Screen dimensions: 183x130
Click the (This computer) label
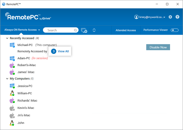(46, 45)
